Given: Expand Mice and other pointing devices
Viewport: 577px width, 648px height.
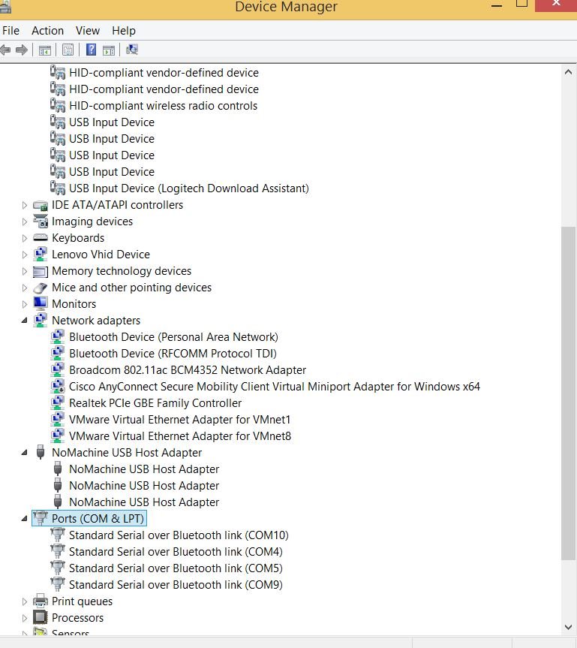Looking at the screenshot, I should 24,288.
